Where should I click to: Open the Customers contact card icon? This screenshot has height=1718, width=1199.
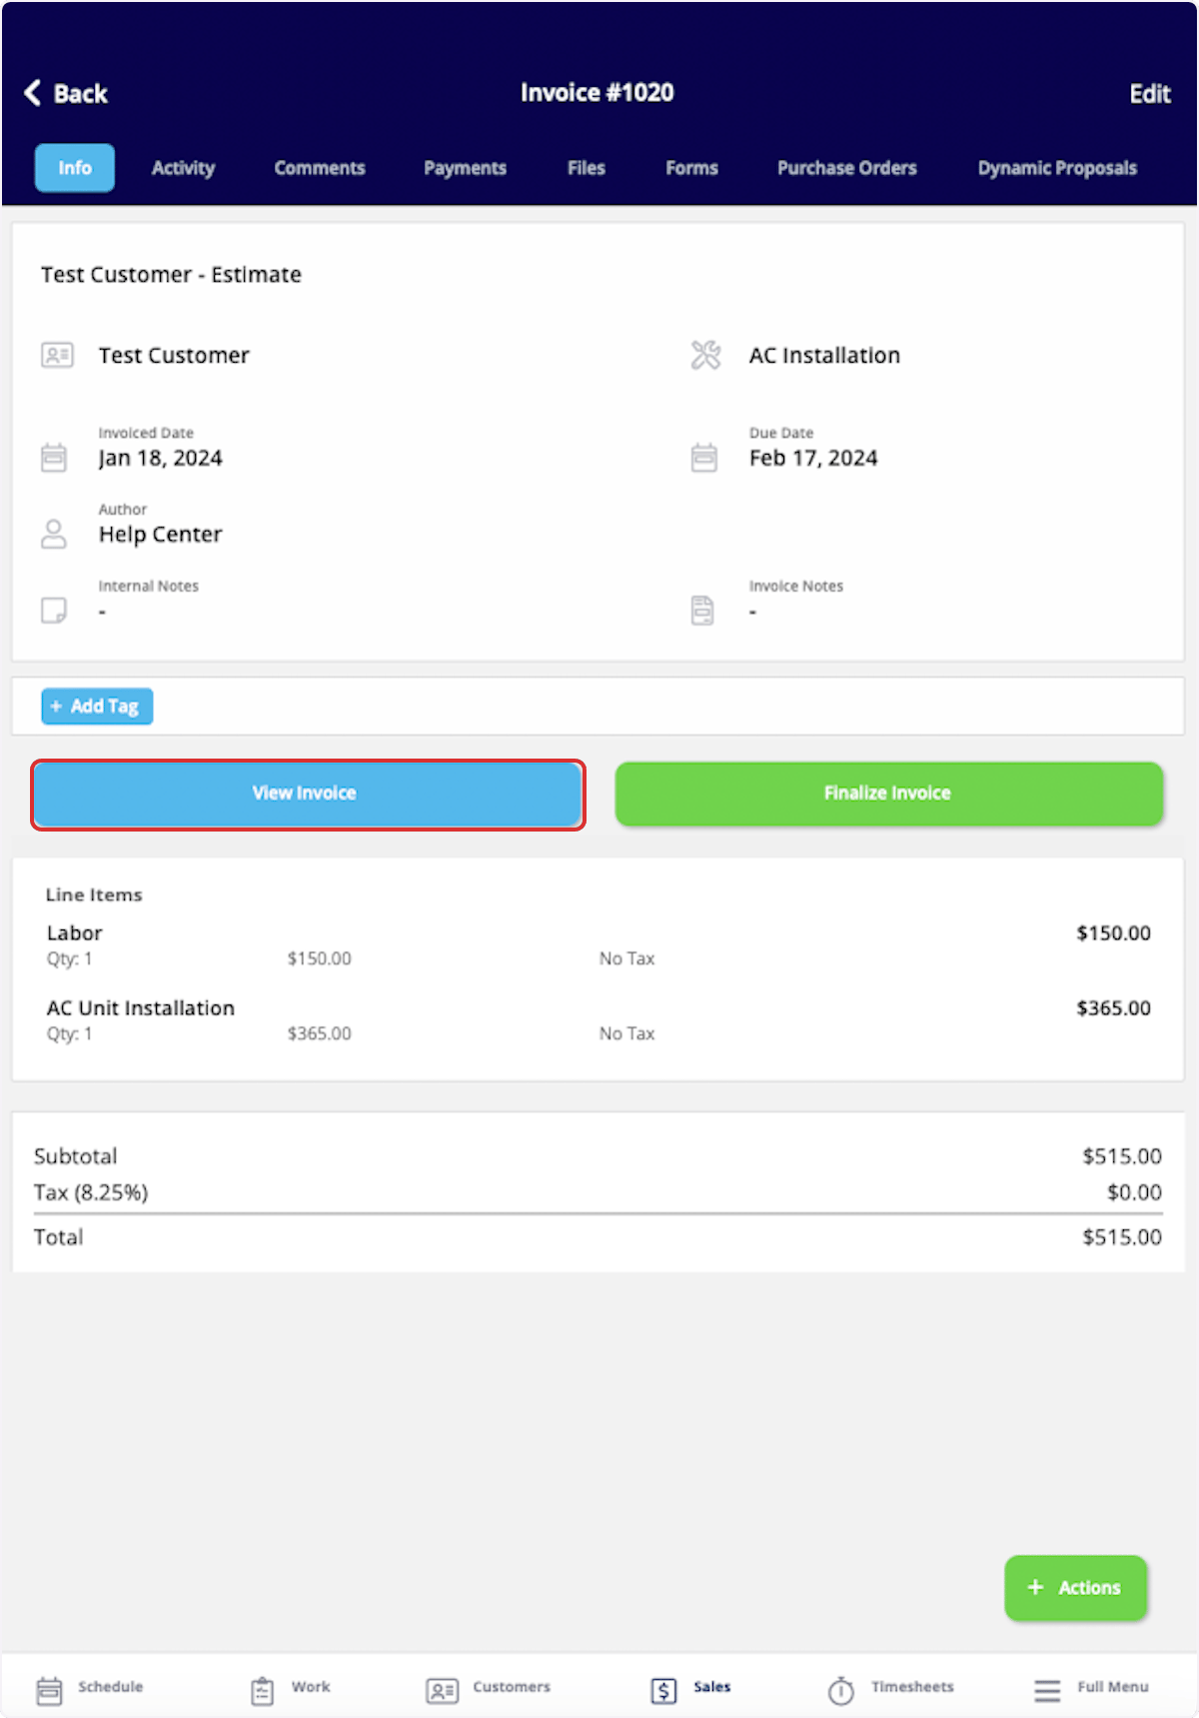(x=442, y=1690)
